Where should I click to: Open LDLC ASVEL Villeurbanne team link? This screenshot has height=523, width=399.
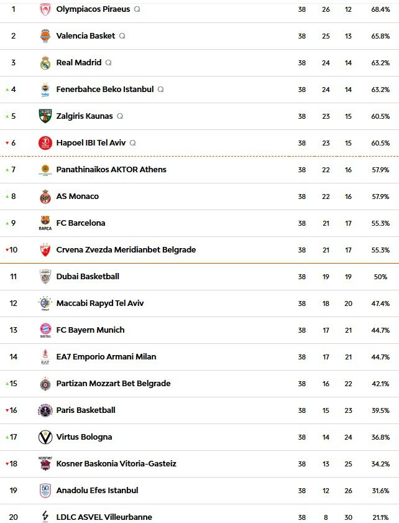click(104, 517)
